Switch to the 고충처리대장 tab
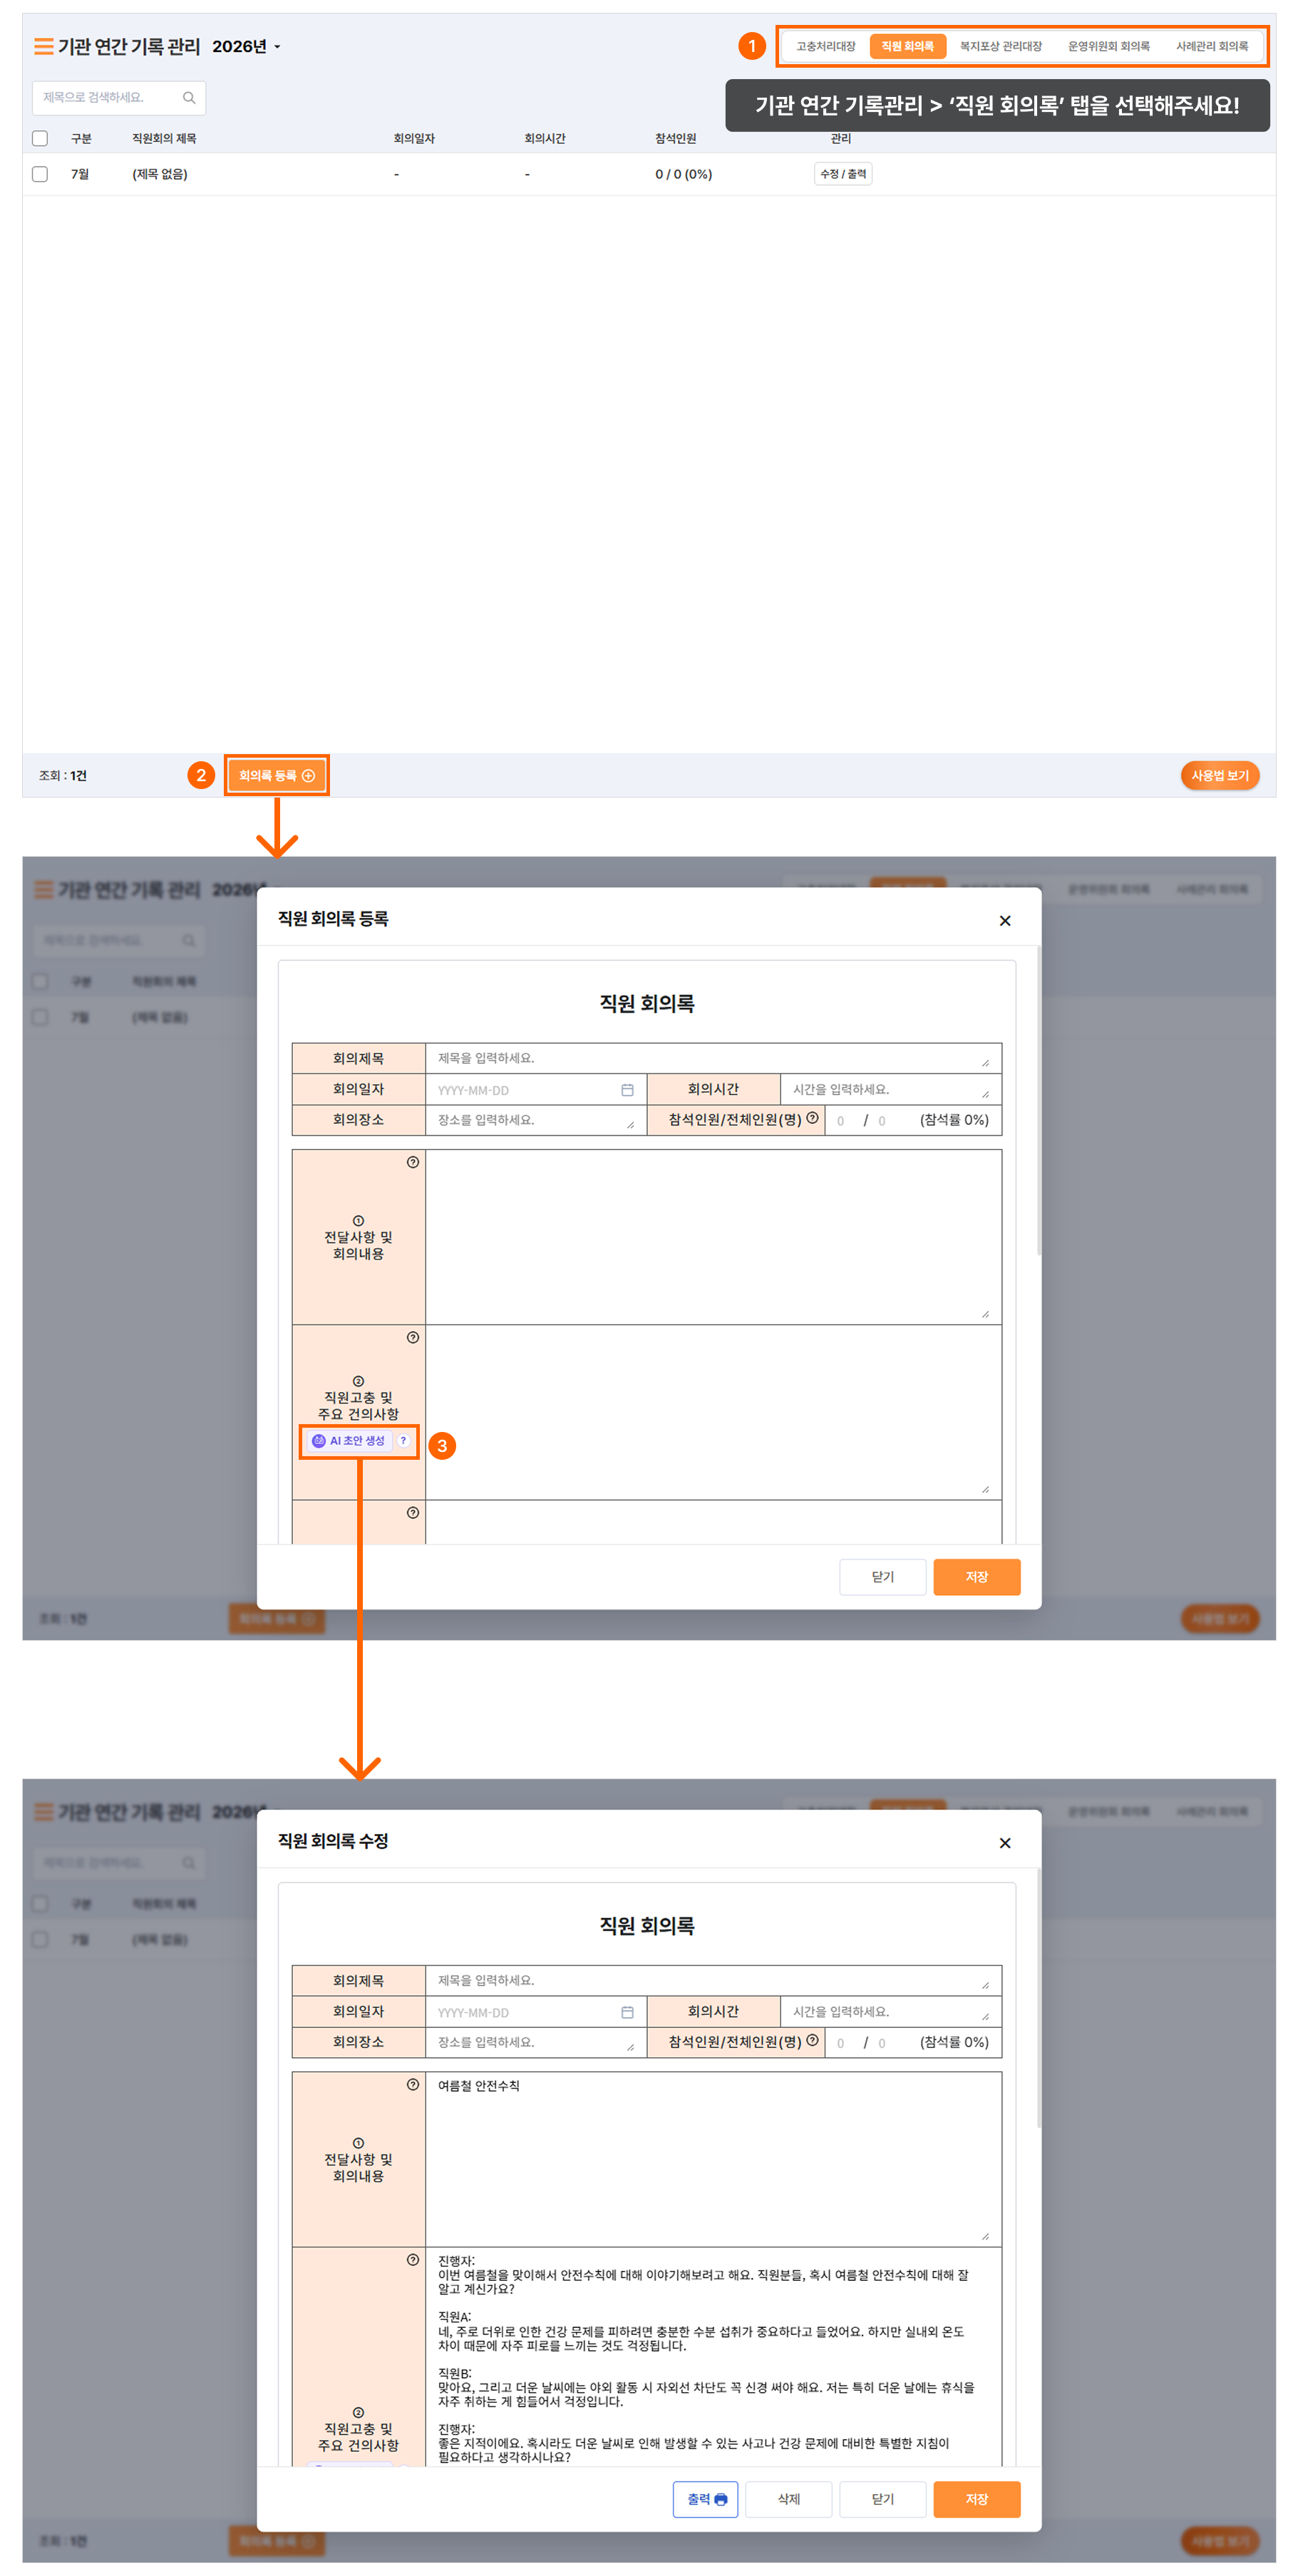Viewport: 1298px width, 2576px height. 825,46
